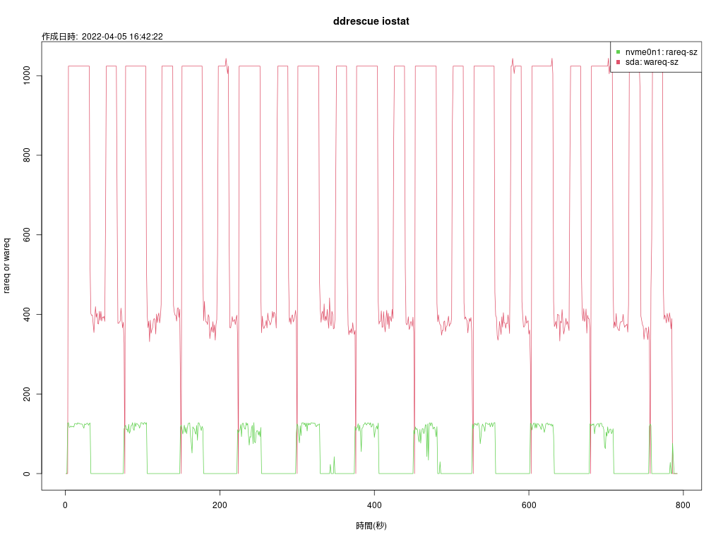Click the red sda legend swatch
Screen dimensions: 723x542
(x=619, y=62)
